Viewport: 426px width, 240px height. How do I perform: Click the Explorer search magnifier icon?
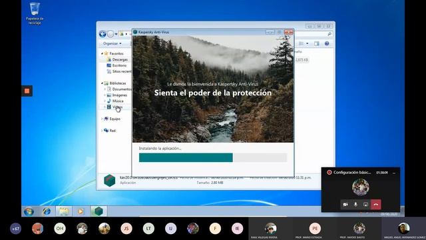(329, 34)
